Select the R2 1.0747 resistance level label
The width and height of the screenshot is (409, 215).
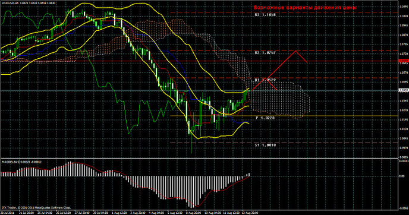pyautogui.click(x=265, y=53)
